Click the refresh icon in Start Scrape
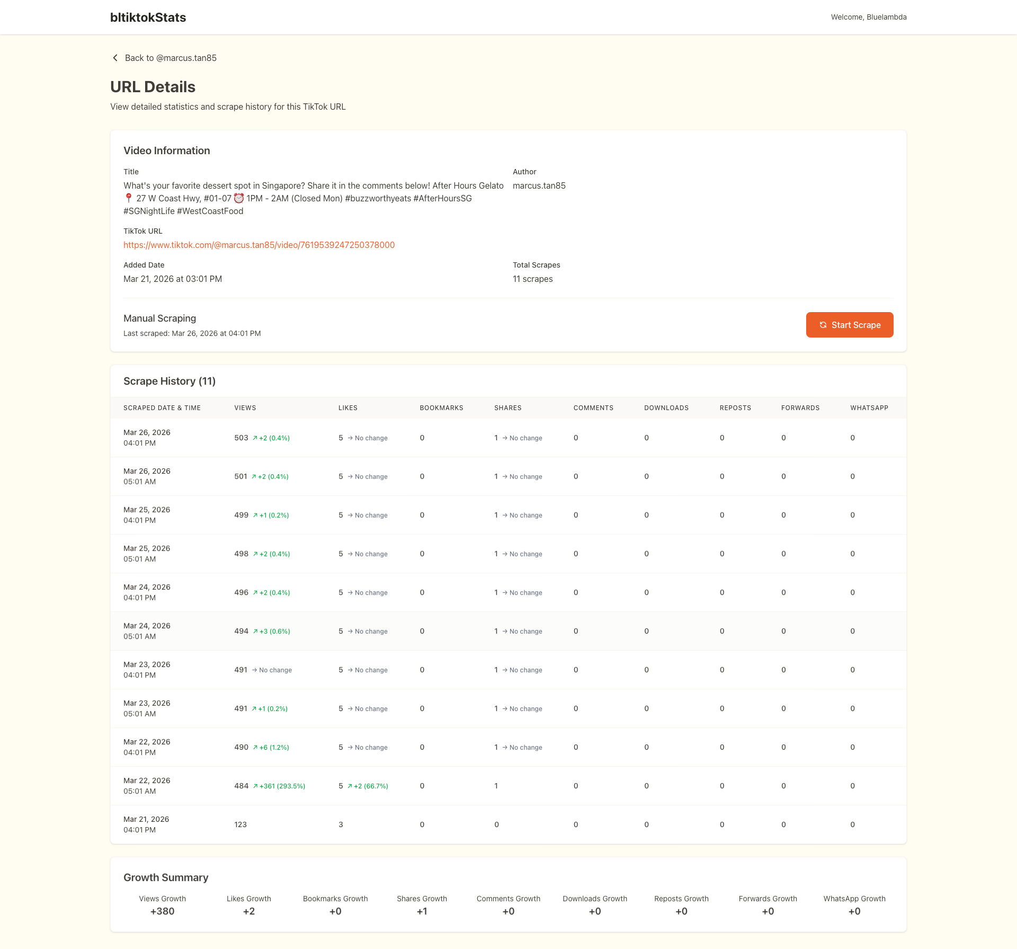The width and height of the screenshot is (1017, 949). 823,325
